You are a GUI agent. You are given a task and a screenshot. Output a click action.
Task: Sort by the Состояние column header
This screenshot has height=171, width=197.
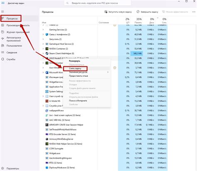[104, 23]
